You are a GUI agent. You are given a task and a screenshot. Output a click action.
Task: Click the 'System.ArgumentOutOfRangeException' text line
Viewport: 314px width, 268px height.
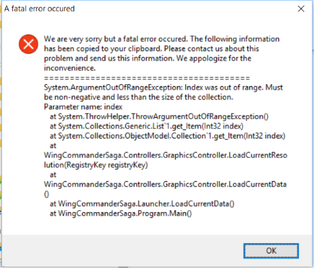pos(163,87)
